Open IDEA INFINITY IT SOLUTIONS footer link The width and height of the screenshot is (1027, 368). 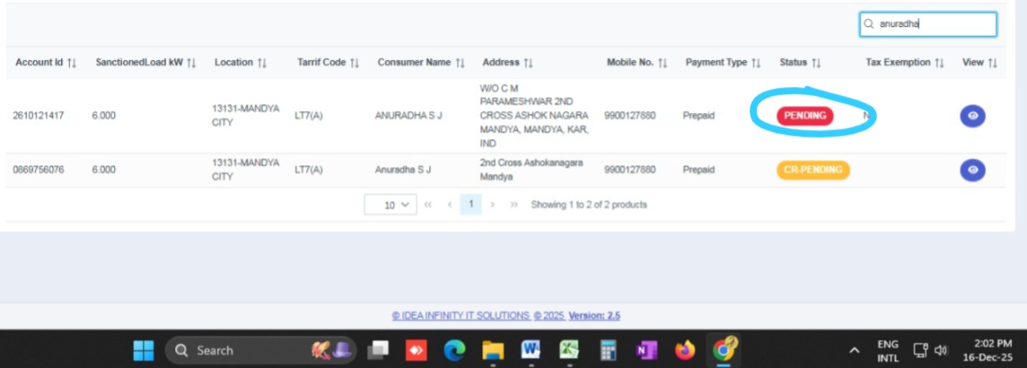point(460,316)
